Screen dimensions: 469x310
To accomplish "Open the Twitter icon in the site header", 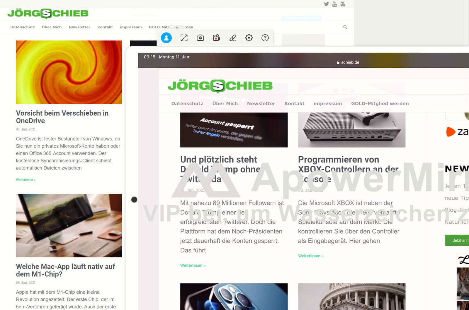I will 326,4.
